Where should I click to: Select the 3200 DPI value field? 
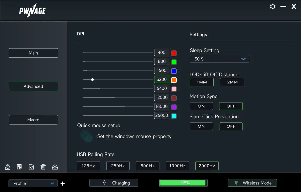[x=162, y=79]
